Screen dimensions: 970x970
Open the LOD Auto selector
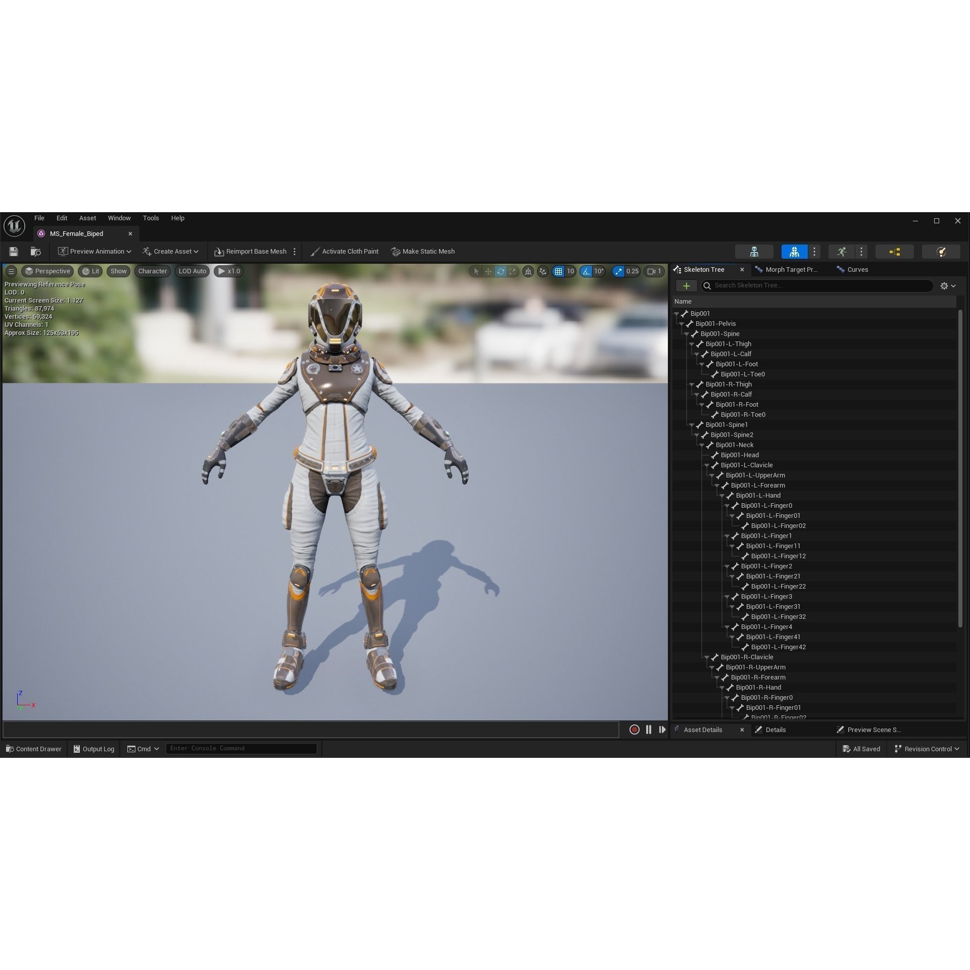click(192, 271)
